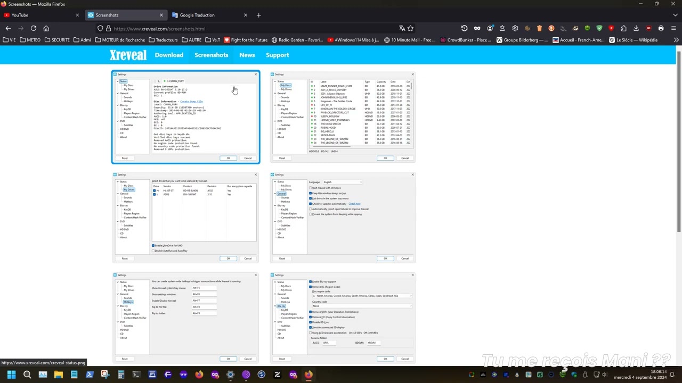This screenshot has height=383, width=682.
Task: Open the Traducteurs bookmarks folder
Action: [164, 40]
